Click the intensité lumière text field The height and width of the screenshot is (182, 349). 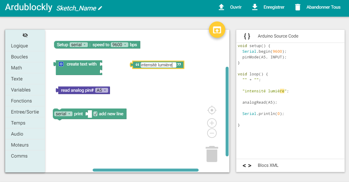tap(158, 65)
